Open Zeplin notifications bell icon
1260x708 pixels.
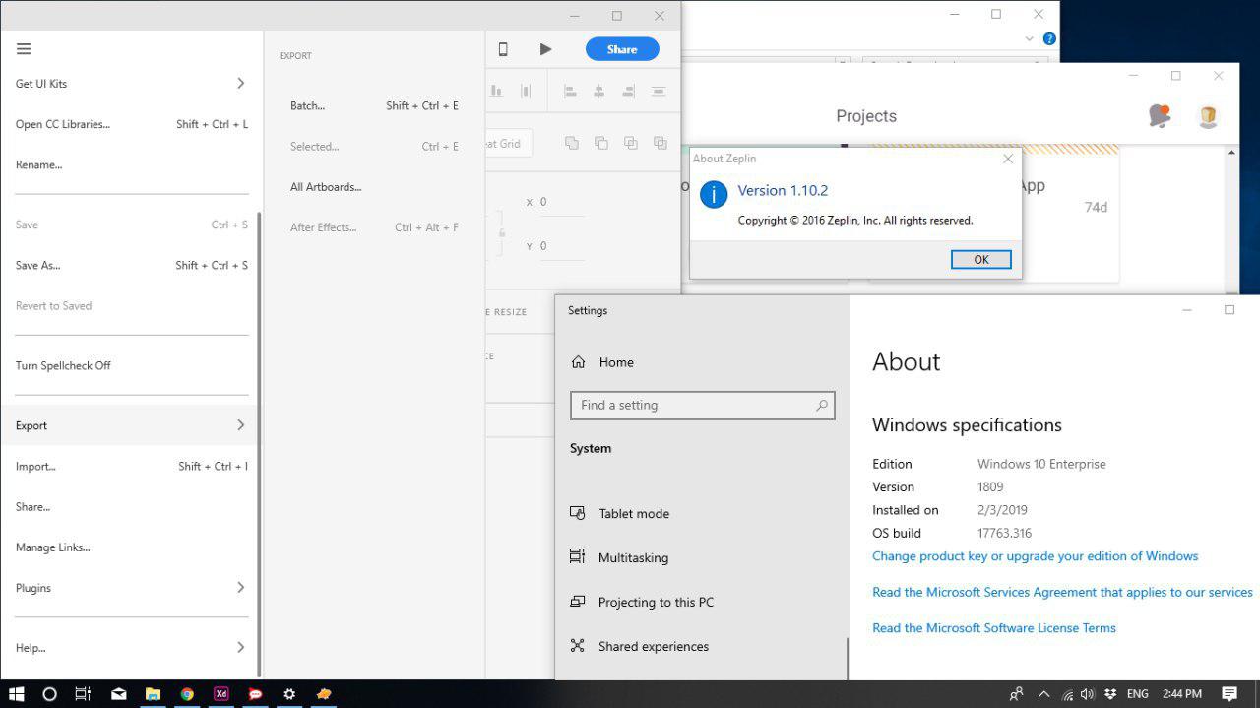(x=1160, y=115)
